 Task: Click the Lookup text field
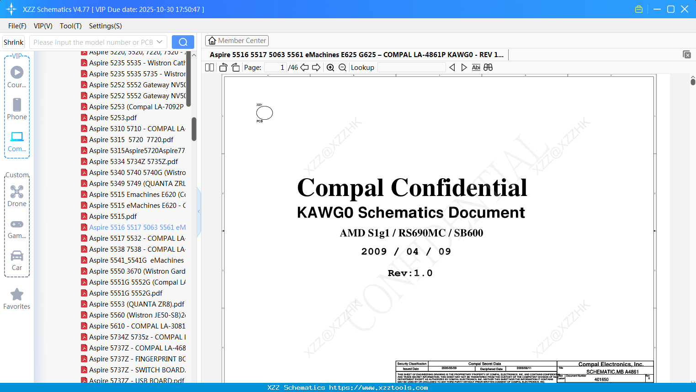click(411, 68)
